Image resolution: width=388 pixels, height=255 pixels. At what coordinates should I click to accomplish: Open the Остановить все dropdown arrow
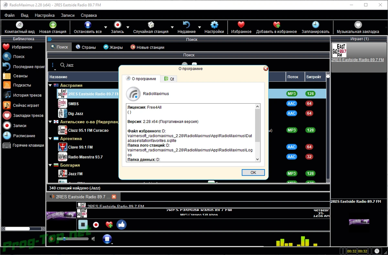pos(106,27)
